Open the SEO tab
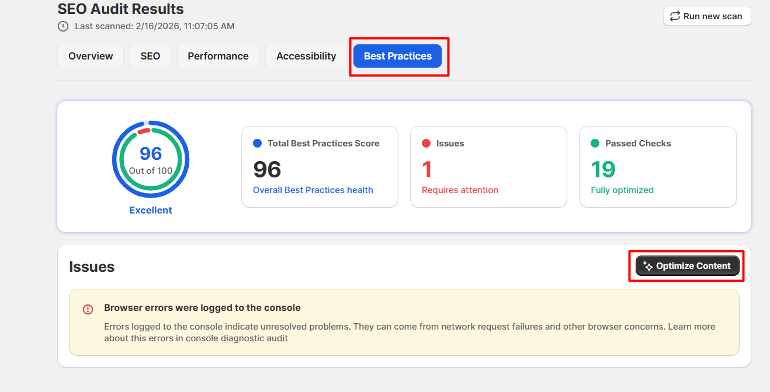The width and height of the screenshot is (770, 392). tap(150, 56)
